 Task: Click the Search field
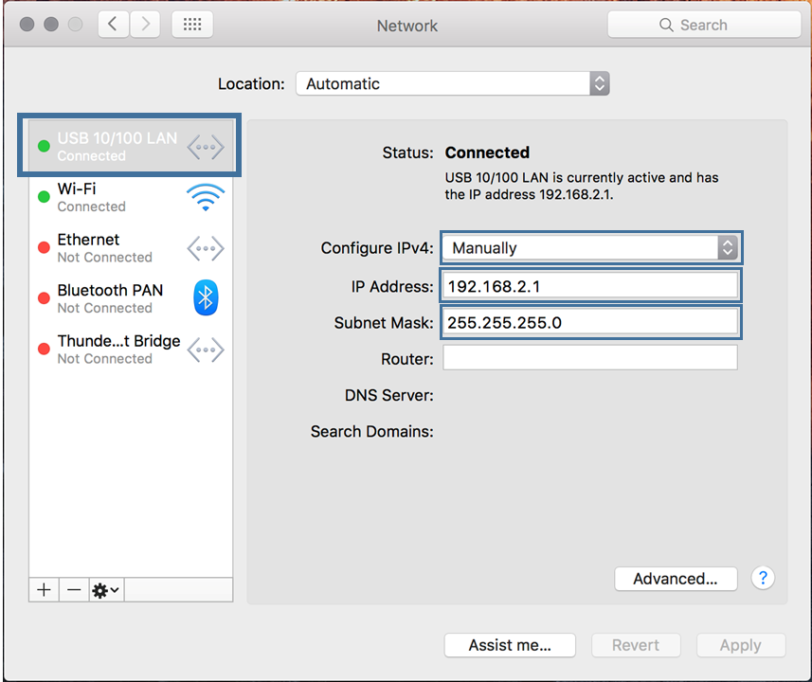pyautogui.click(x=704, y=25)
